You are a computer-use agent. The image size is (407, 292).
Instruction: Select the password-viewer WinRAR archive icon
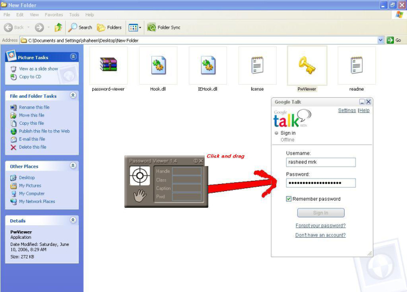[x=109, y=64]
